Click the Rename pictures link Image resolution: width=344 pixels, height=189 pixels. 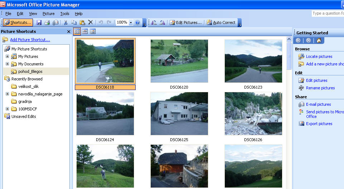tap(320, 88)
